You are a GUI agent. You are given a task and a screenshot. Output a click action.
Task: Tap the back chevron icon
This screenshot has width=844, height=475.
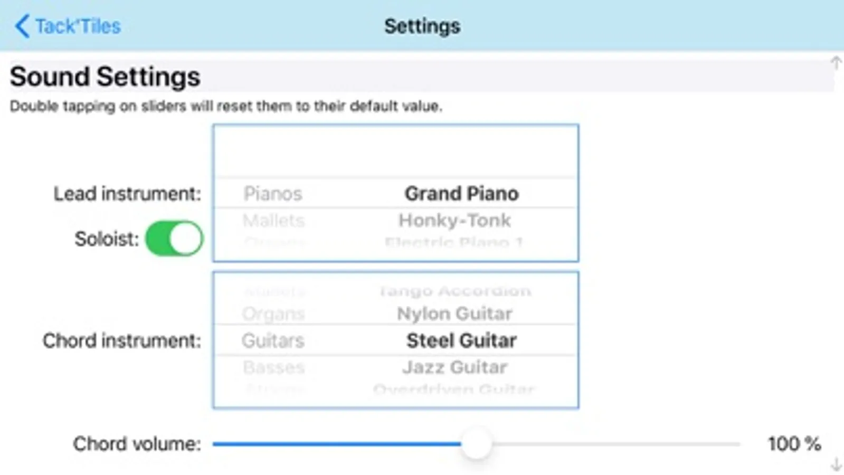tap(22, 26)
